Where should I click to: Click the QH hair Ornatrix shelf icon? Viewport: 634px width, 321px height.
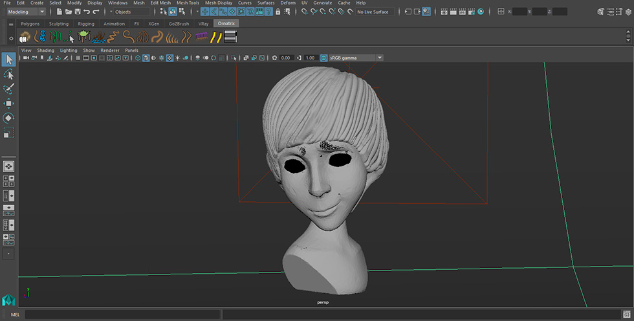[x=24, y=38]
